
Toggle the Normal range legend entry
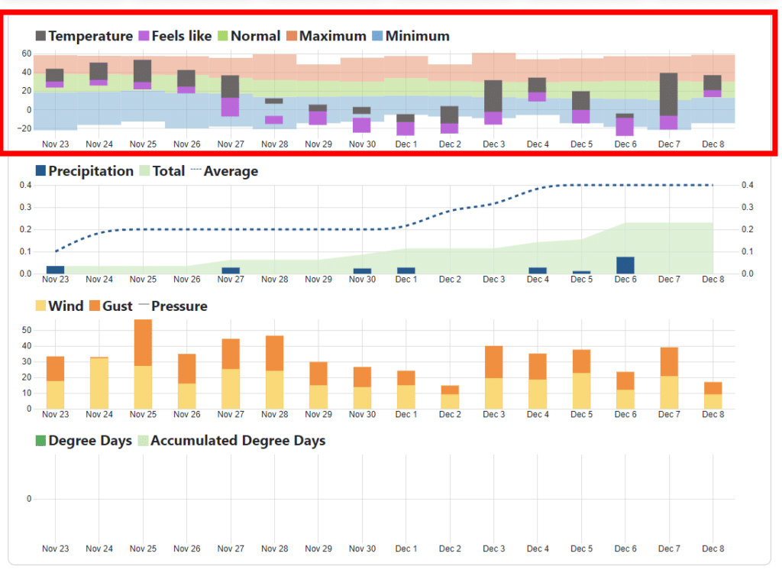click(x=222, y=36)
